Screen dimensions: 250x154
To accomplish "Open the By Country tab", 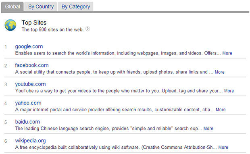I will click(x=41, y=7).
